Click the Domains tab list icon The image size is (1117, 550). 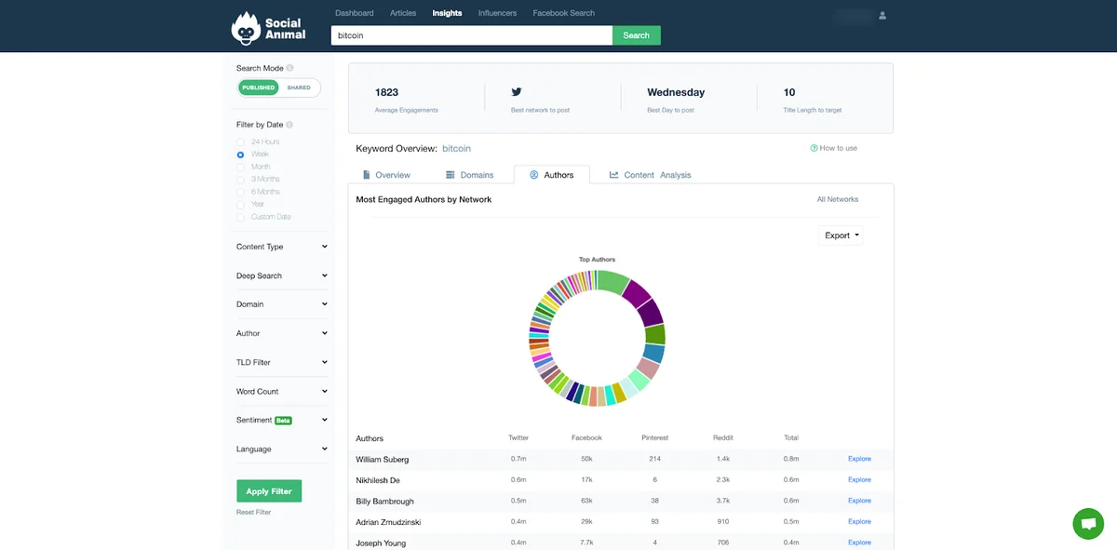click(x=451, y=175)
